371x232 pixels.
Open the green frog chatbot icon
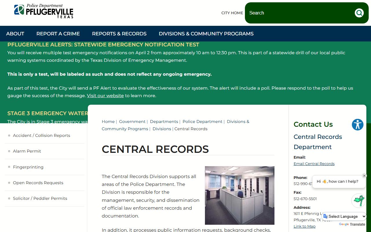(358, 201)
